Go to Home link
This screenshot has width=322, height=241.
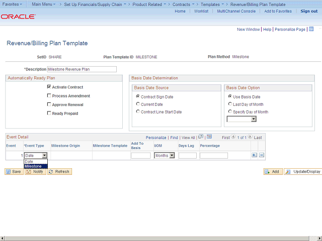(x=180, y=11)
